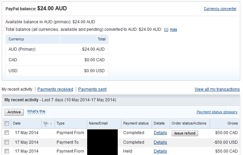
Task: Click the Issue refund button
Action: coord(185,133)
